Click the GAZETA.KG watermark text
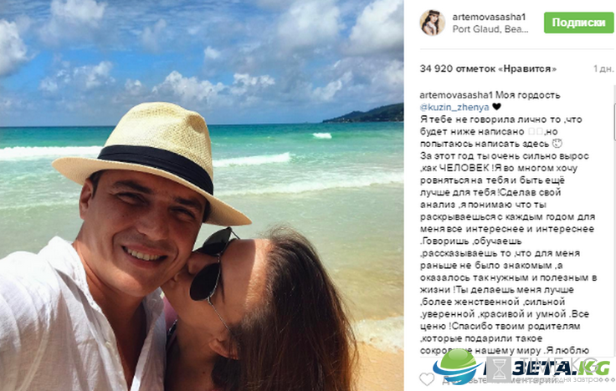The width and height of the screenshot is (616, 391). pos(546,368)
